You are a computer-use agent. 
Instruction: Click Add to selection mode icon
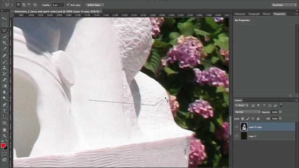point(24,5)
